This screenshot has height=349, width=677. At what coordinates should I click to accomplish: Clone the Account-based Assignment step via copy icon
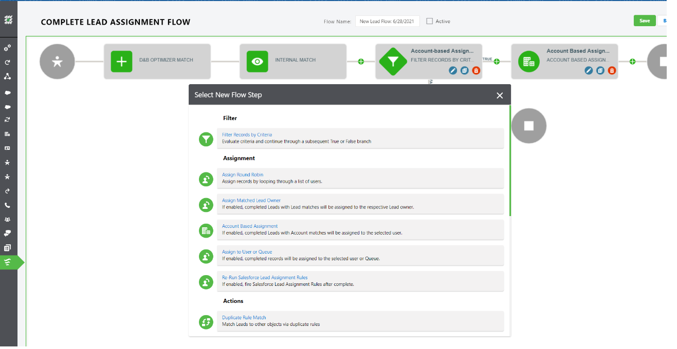point(464,70)
